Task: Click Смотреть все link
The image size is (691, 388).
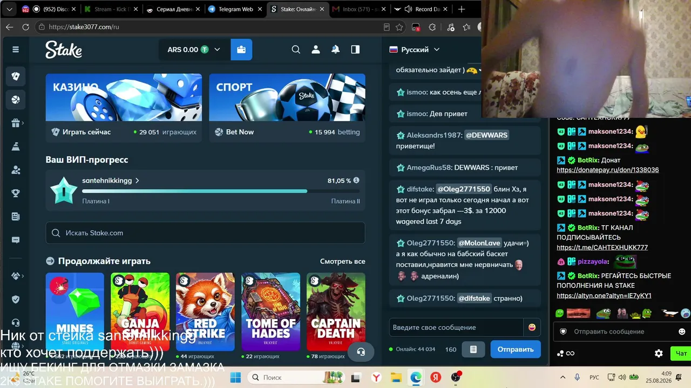Action: (343, 261)
